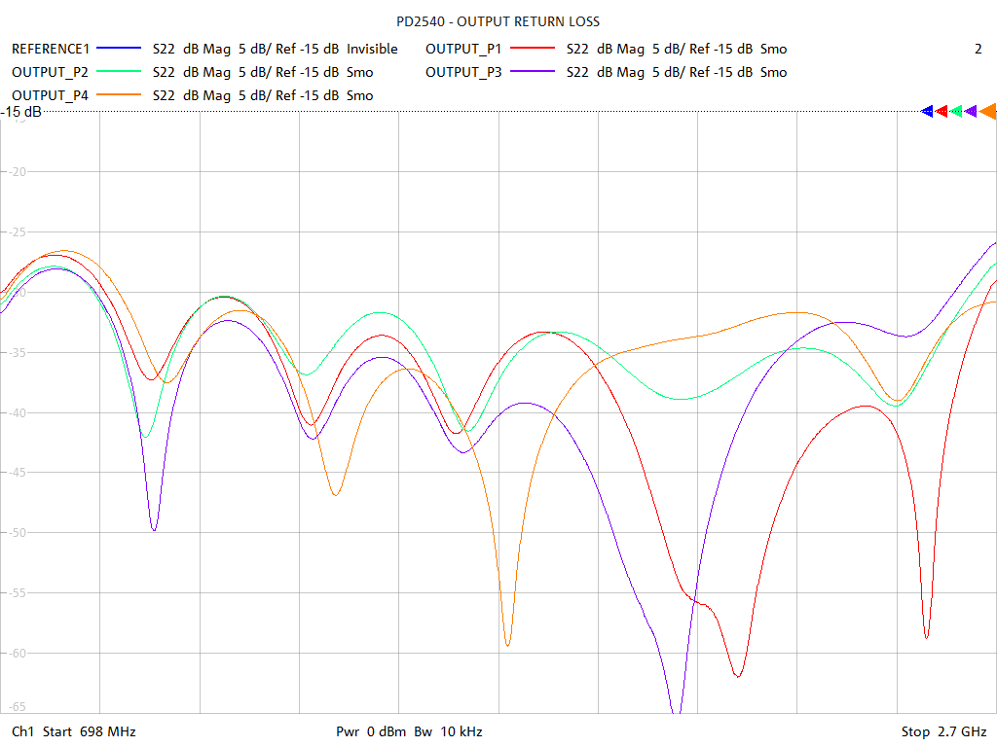This screenshot has width=997, height=747.
Task: Select the OUTPUT_P2 trace label
Action: coord(51,72)
